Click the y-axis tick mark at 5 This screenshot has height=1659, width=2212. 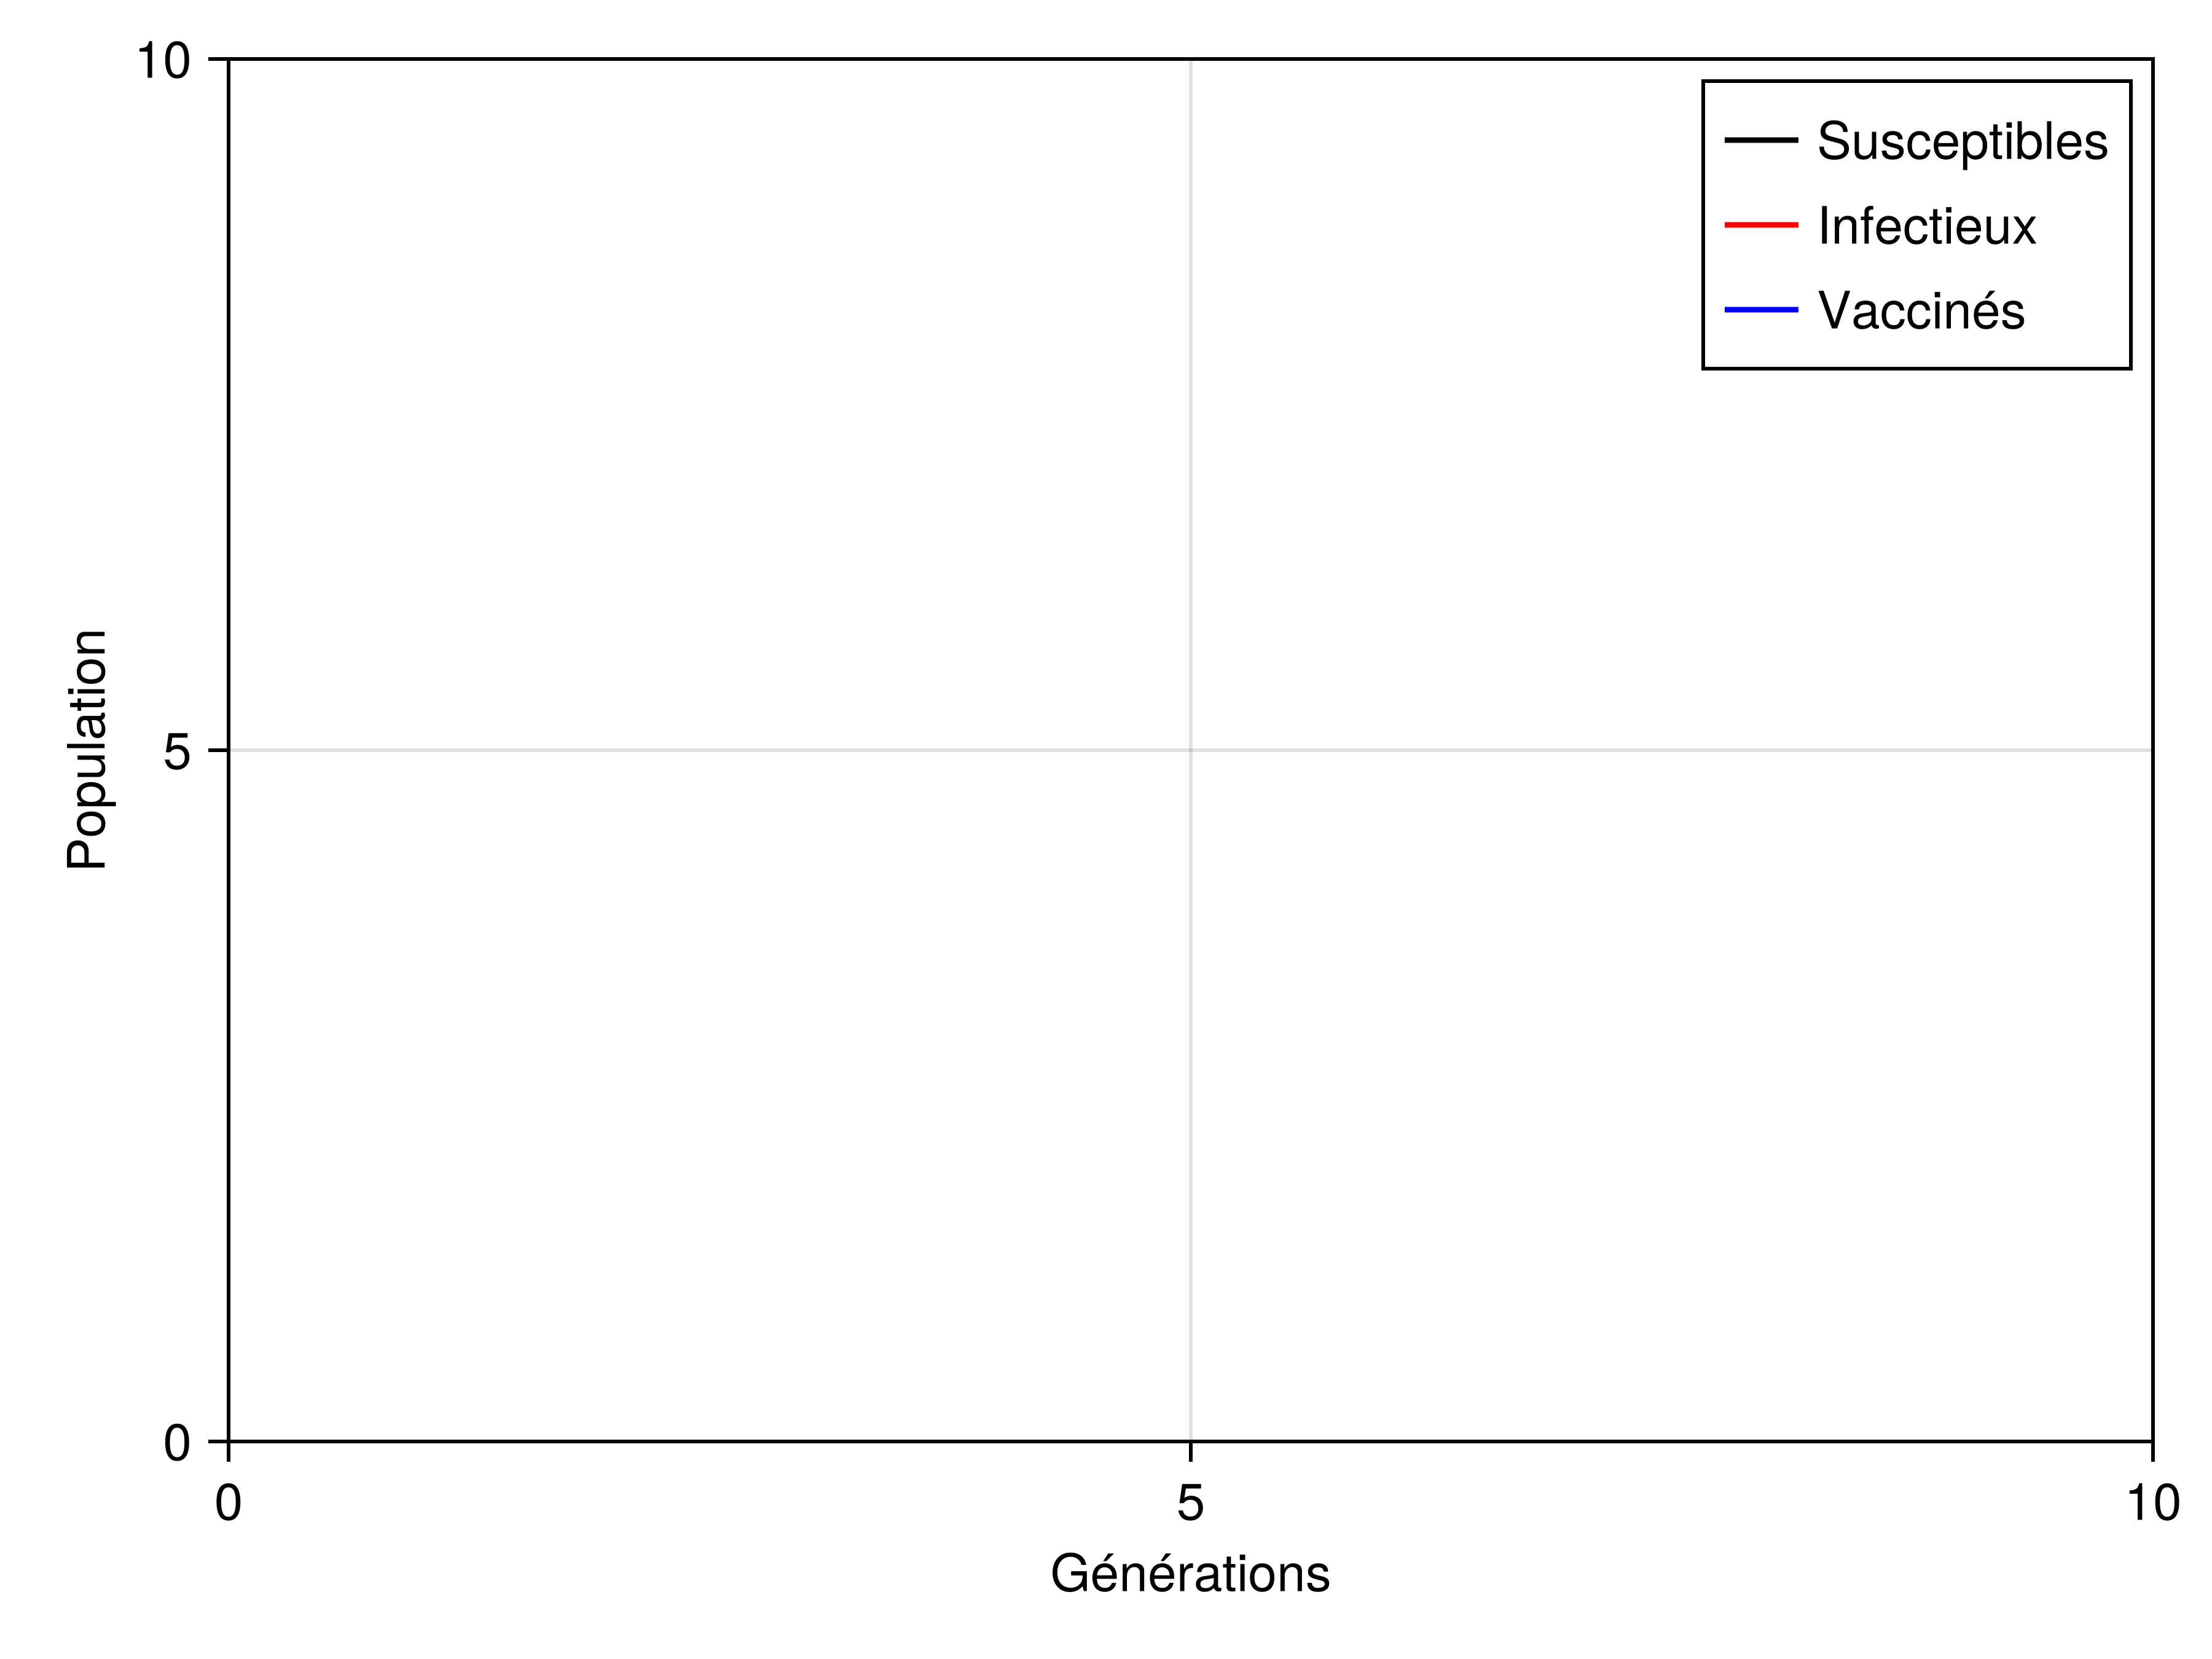pos(218,750)
